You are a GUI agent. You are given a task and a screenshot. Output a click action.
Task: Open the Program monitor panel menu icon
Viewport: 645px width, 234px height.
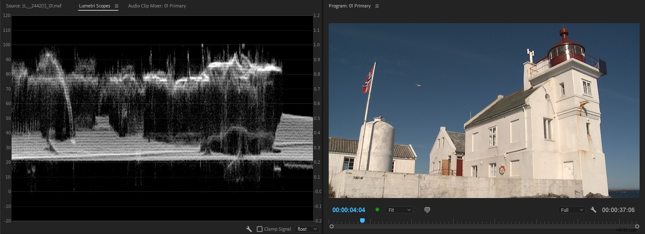click(x=377, y=6)
